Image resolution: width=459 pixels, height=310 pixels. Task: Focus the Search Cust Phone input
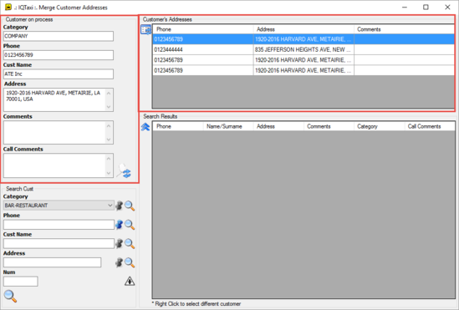click(x=59, y=225)
